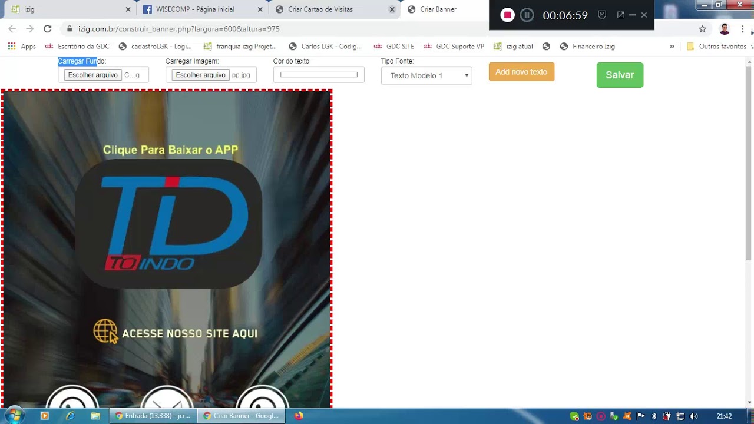Reload the current page
This screenshot has width=754, height=424.
tap(48, 29)
